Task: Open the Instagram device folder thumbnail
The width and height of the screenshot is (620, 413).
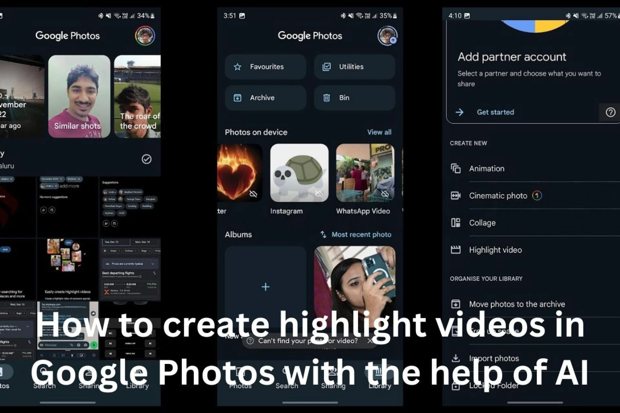Action: click(x=299, y=173)
